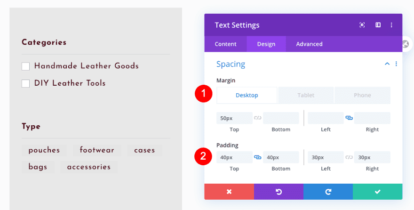
Task: Expand the Text Settings modal to fullscreen
Action: pyautogui.click(x=362, y=25)
